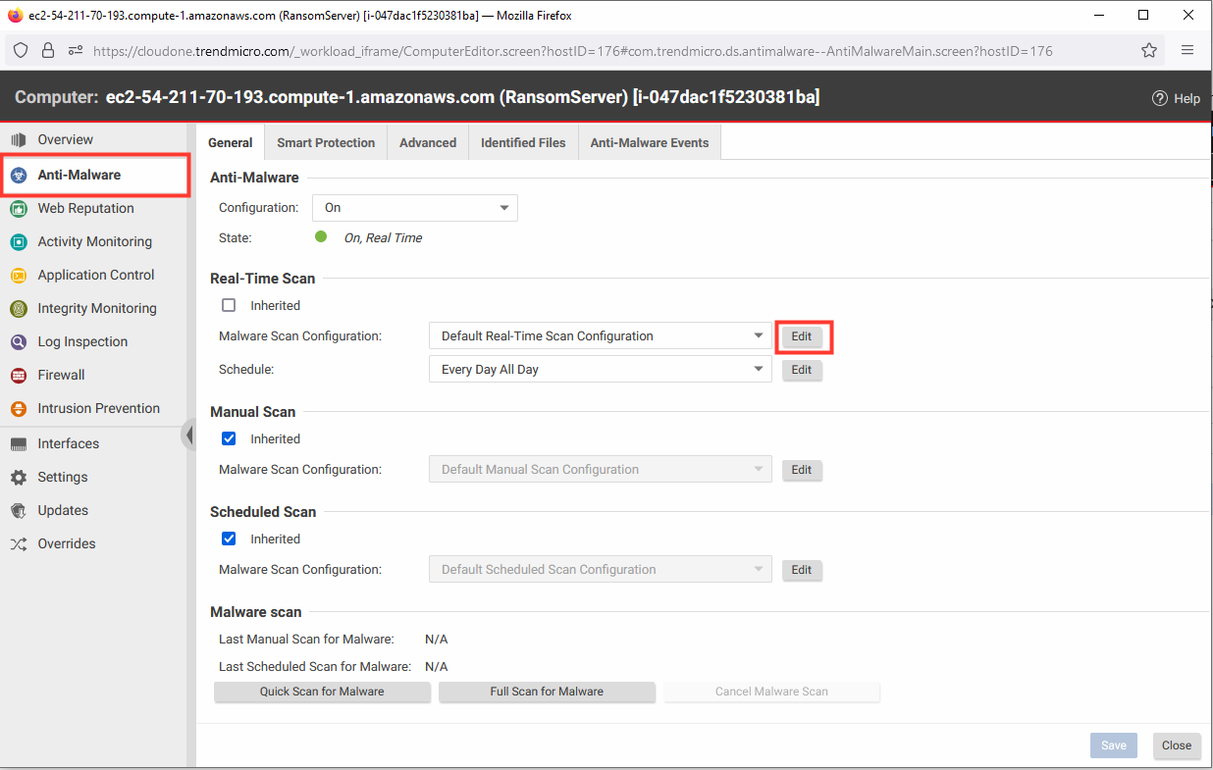Click the Firefox address bar URL
The width and height of the screenshot is (1213, 770).
(573, 51)
